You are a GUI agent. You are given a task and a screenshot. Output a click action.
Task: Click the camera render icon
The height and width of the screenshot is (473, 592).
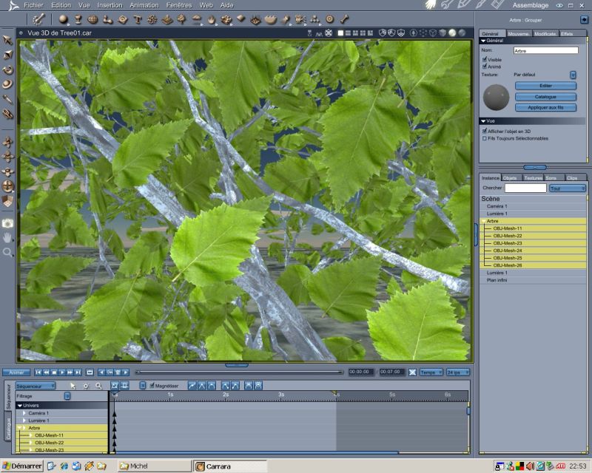(x=7, y=223)
